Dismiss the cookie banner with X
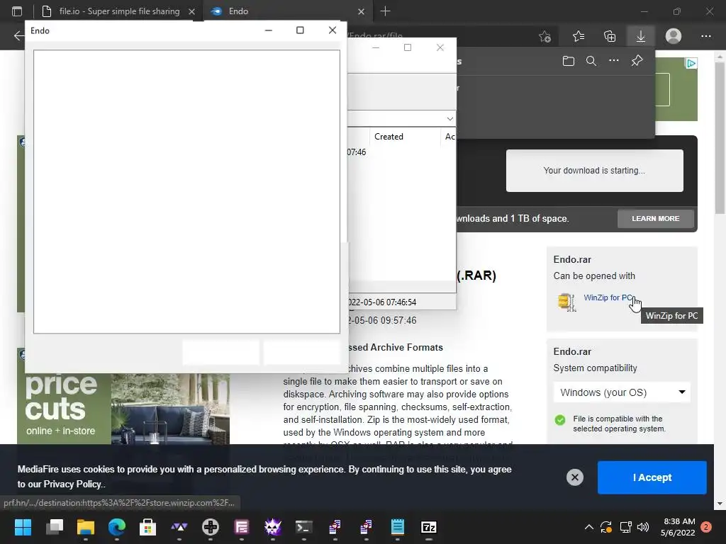The image size is (726, 544). tap(574, 477)
